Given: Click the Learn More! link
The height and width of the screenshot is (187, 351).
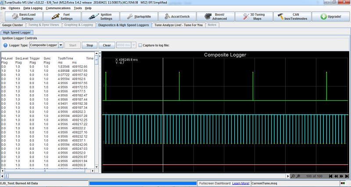Looking at the screenshot, I should pos(241,183).
